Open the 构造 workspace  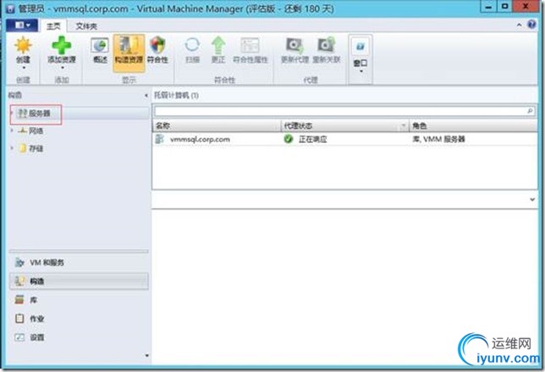point(79,281)
